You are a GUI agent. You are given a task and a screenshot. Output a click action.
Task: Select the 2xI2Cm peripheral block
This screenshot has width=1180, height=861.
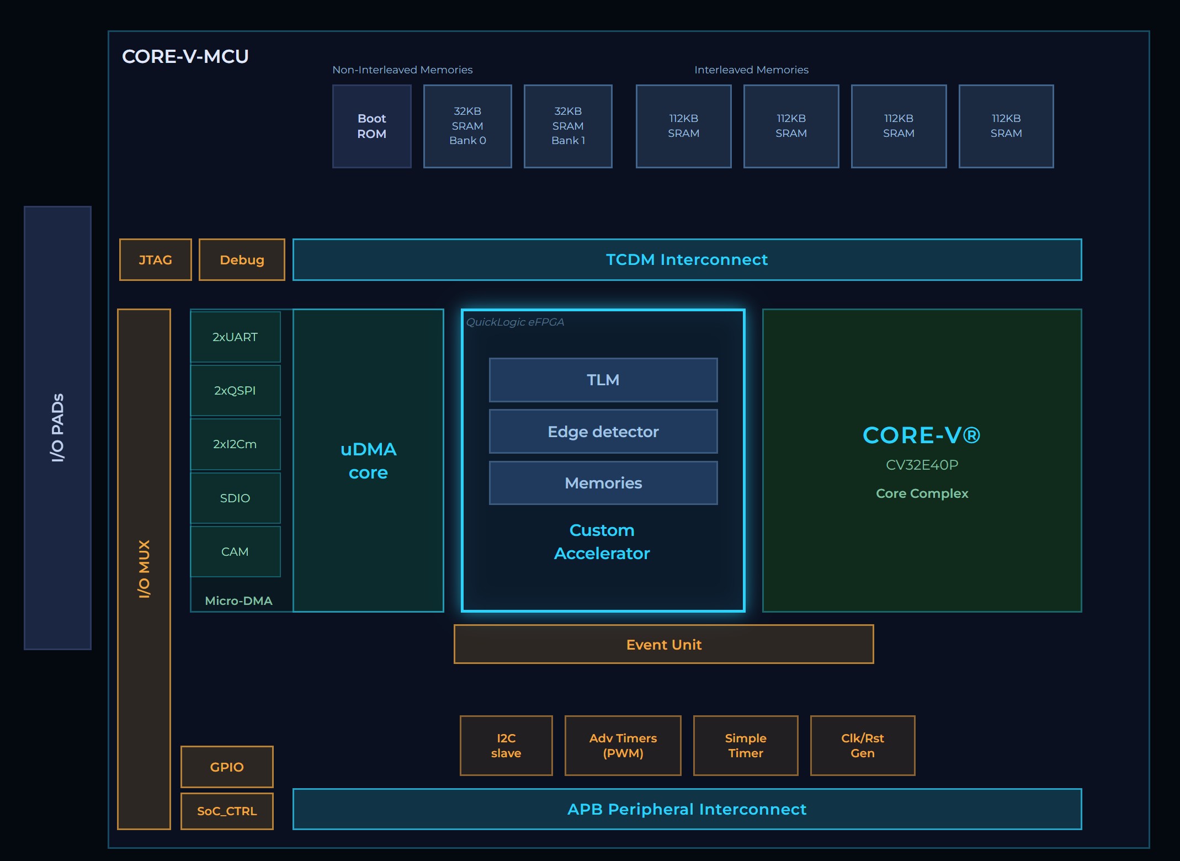[235, 444]
